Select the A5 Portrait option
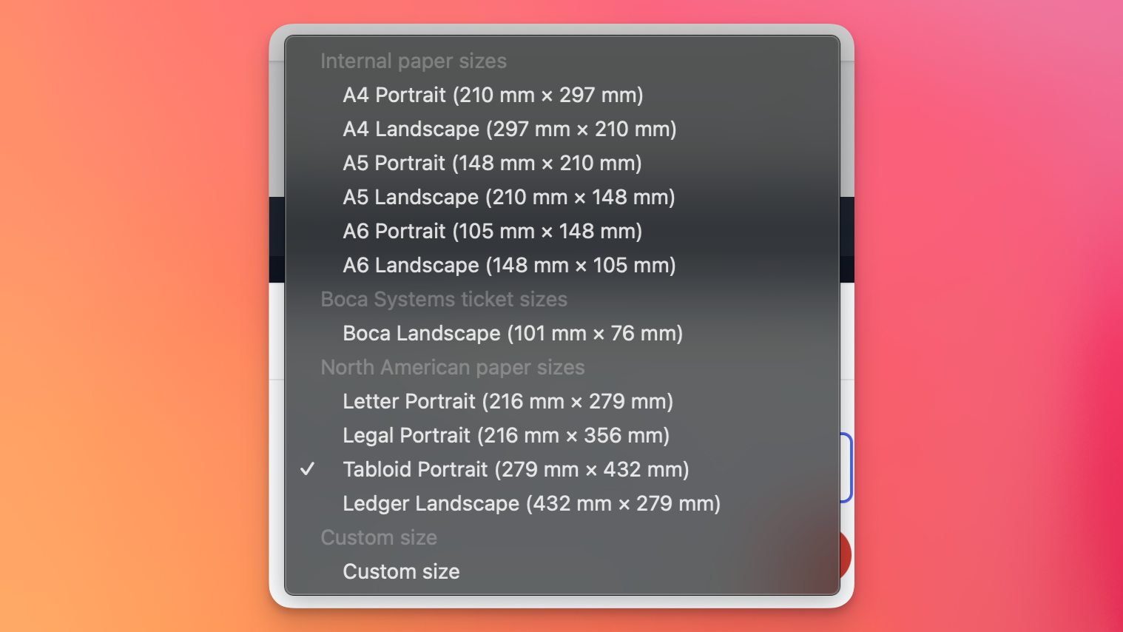The width and height of the screenshot is (1123, 632). (x=492, y=163)
